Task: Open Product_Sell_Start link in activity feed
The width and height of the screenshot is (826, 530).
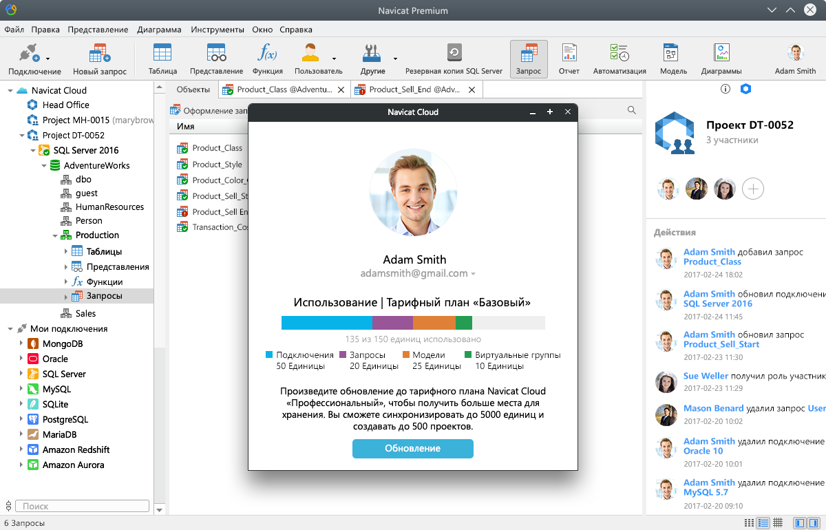Action: point(721,344)
